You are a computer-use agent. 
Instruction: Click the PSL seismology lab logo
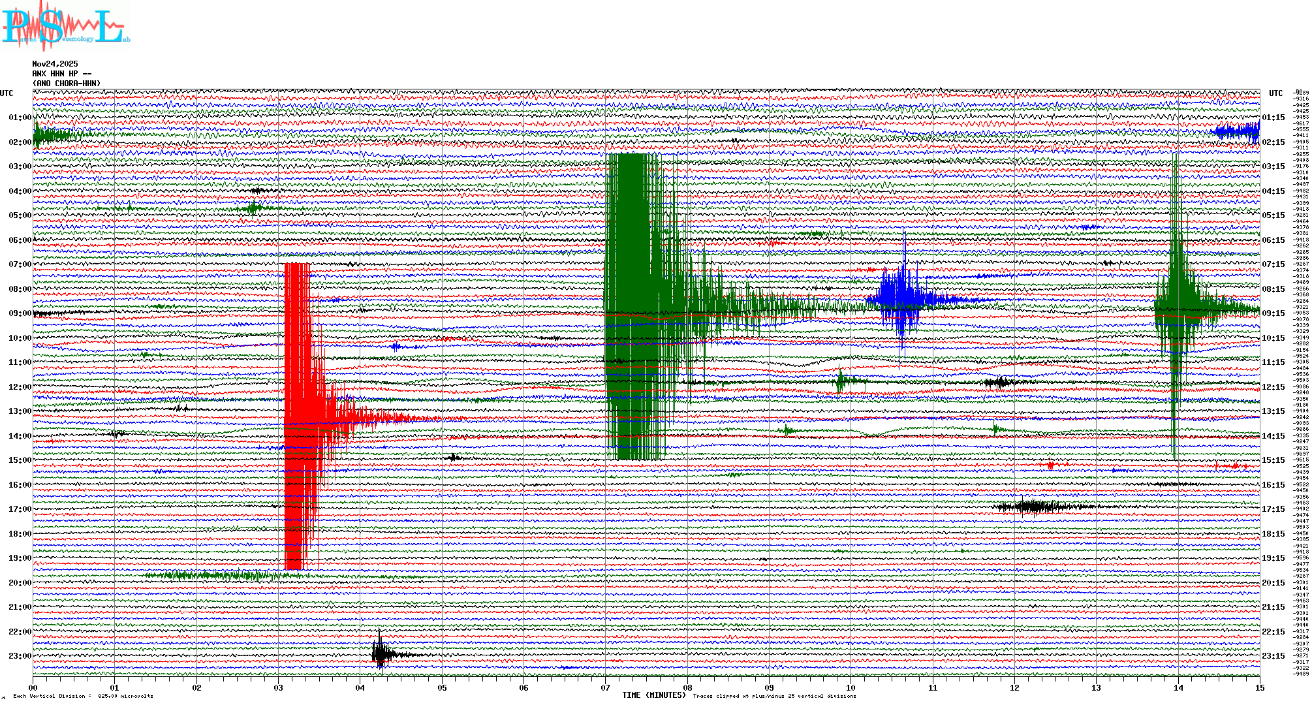coord(65,26)
